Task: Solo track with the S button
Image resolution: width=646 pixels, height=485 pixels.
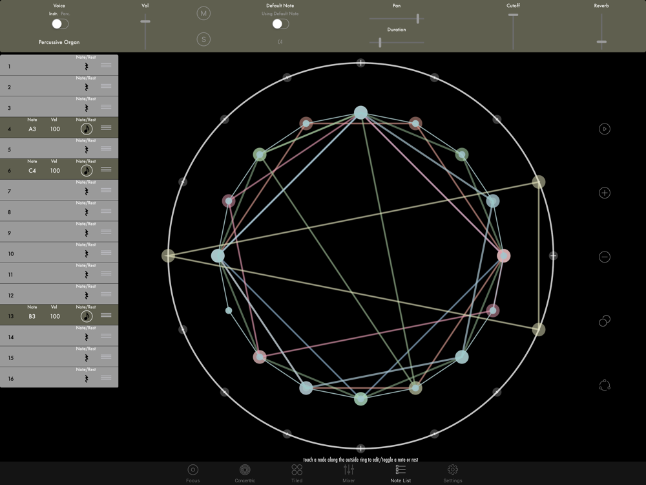Action: pyautogui.click(x=203, y=39)
